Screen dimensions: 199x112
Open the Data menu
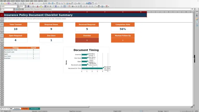click(32, 1)
